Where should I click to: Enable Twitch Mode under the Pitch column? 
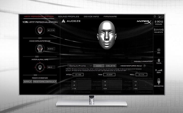pyautogui.click(x=75, y=92)
